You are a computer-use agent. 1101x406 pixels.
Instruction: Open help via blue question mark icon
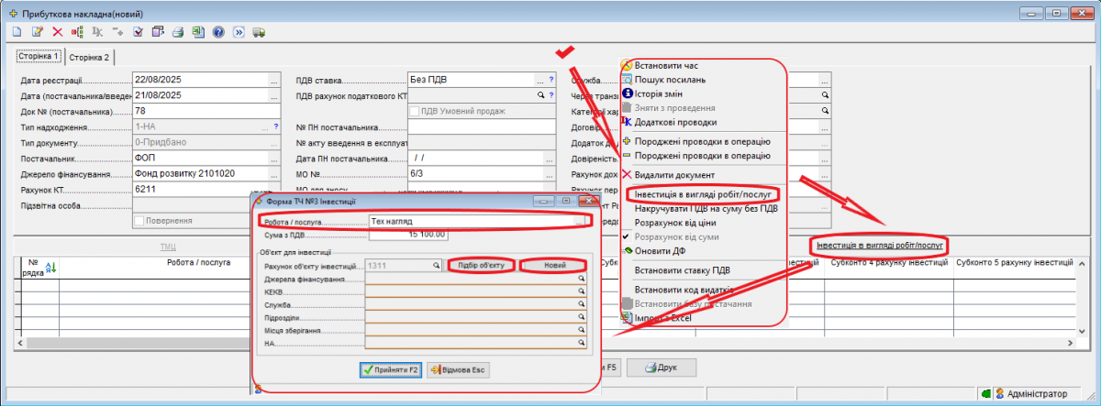(218, 32)
